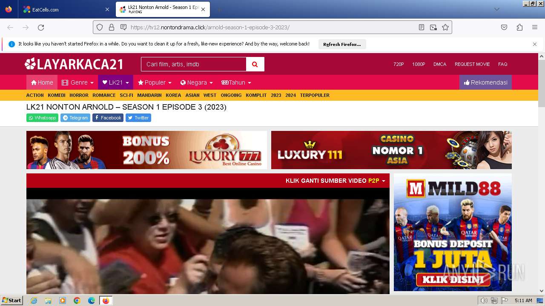The image size is (545, 306).
Task: Select the SCI-FI category
Action: (126, 95)
